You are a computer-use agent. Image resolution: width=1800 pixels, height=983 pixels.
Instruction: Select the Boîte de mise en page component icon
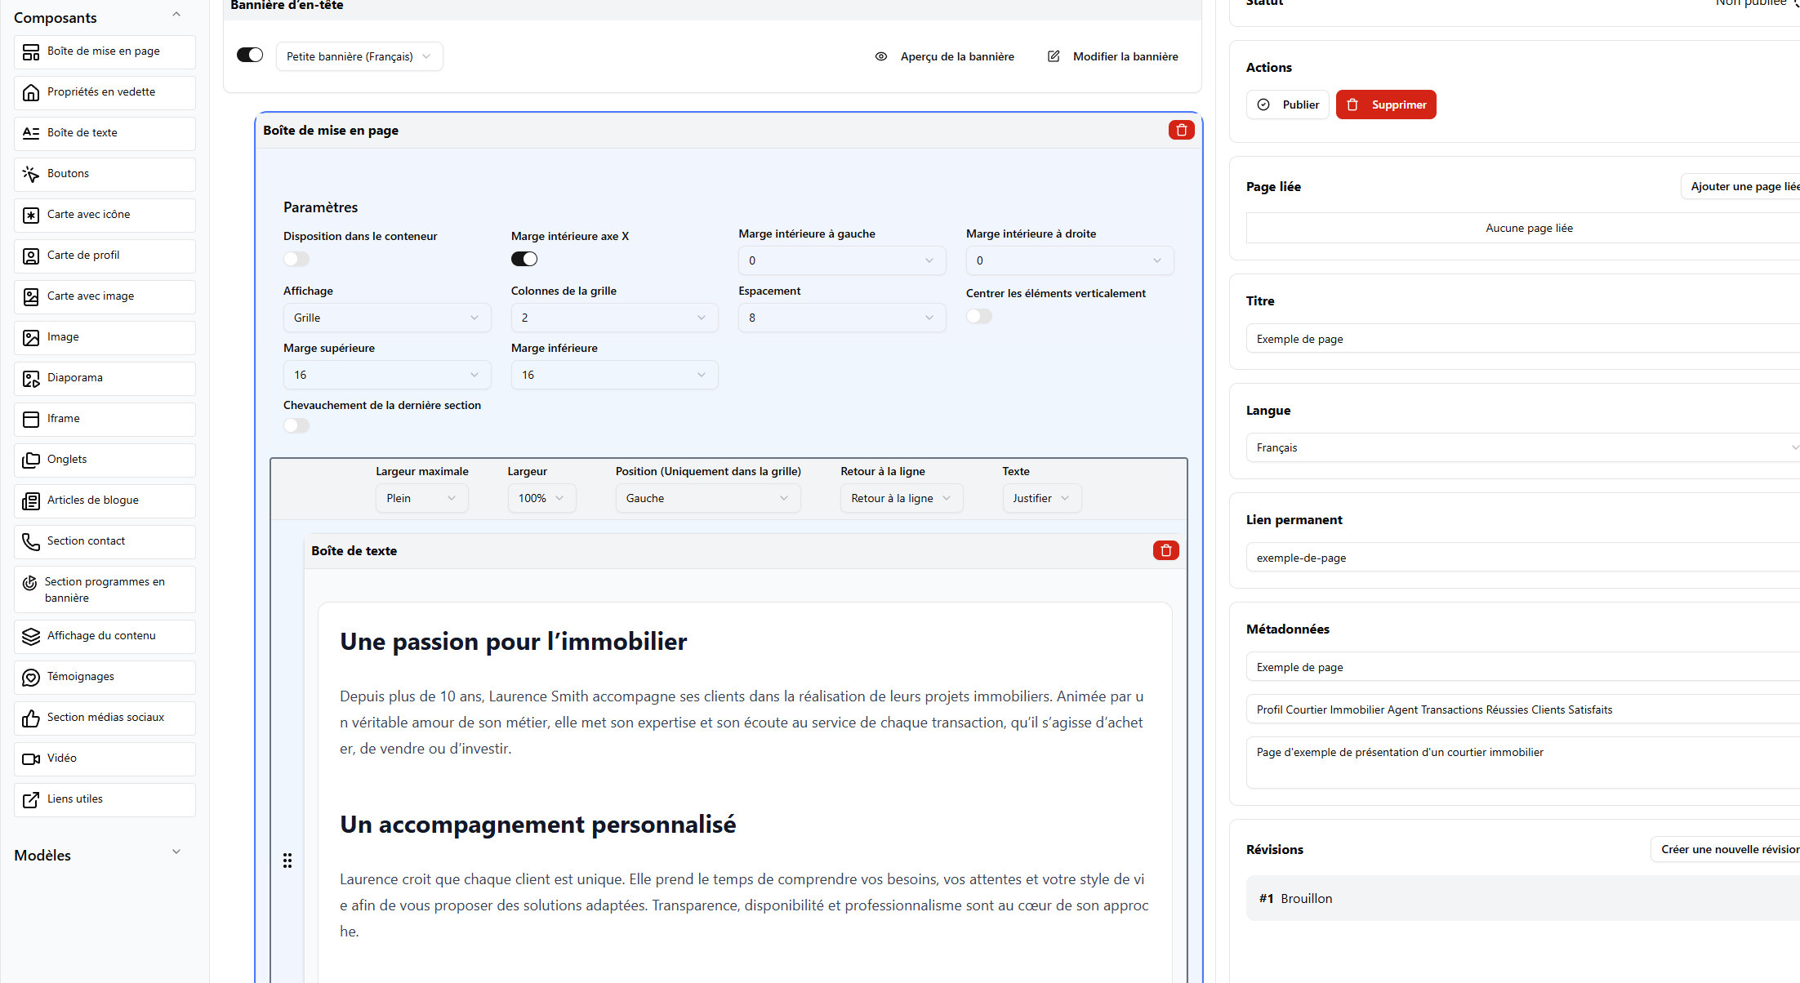[x=31, y=51]
